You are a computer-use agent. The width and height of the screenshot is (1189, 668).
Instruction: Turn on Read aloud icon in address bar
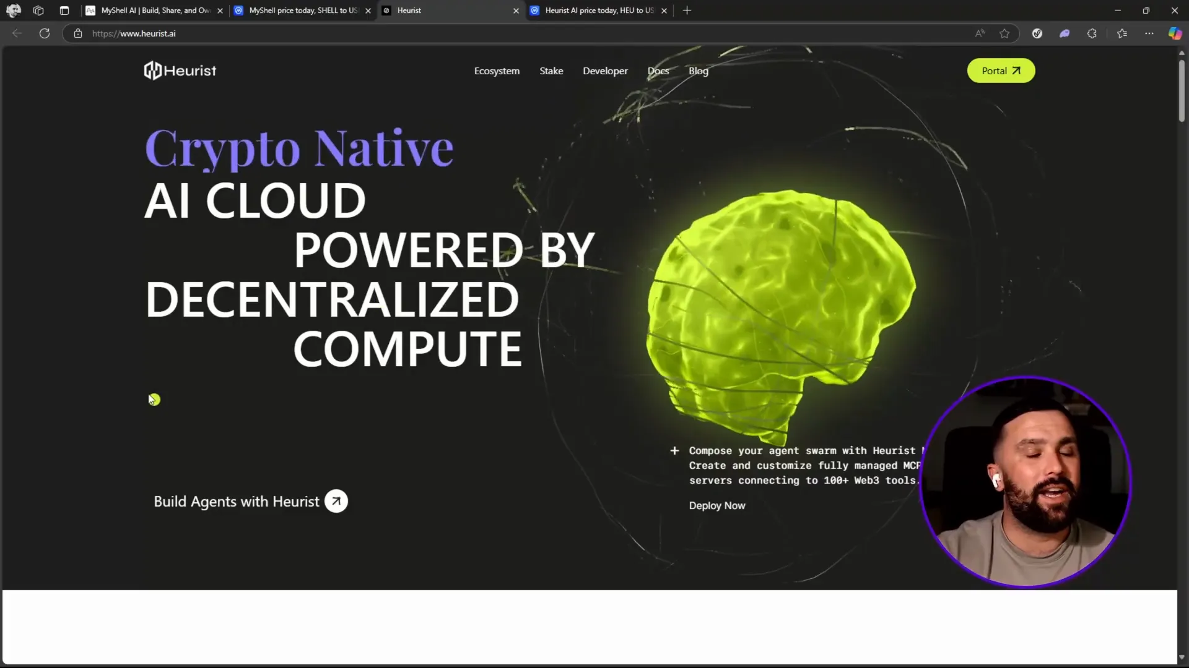pyautogui.click(x=980, y=33)
